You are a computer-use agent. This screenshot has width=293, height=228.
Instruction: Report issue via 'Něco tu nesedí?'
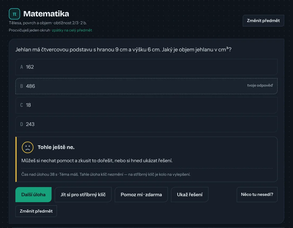click(257, 194)
